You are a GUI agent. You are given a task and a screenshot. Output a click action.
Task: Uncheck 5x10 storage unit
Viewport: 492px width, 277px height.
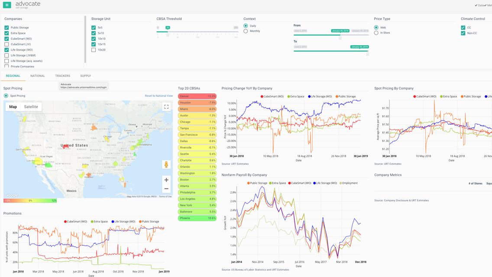(x=94, y=33)
